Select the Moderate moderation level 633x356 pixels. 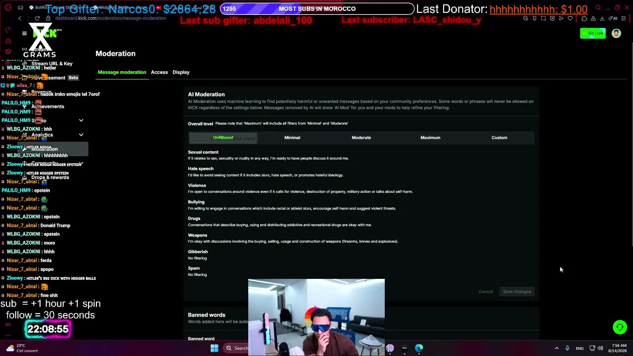pyautogui.click(x=361, y=137)
